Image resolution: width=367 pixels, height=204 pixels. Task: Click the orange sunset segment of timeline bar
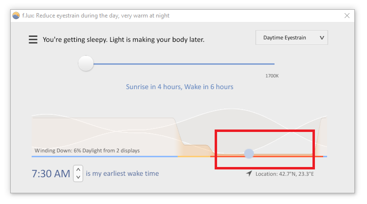194,156
